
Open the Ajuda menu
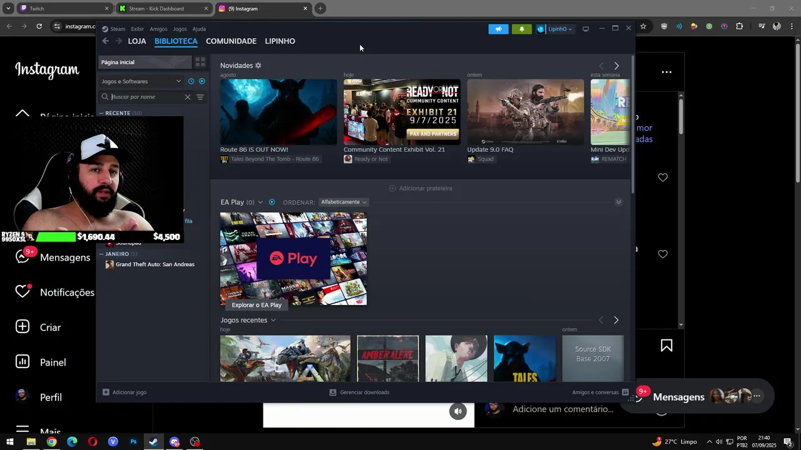tap(199, 29)
